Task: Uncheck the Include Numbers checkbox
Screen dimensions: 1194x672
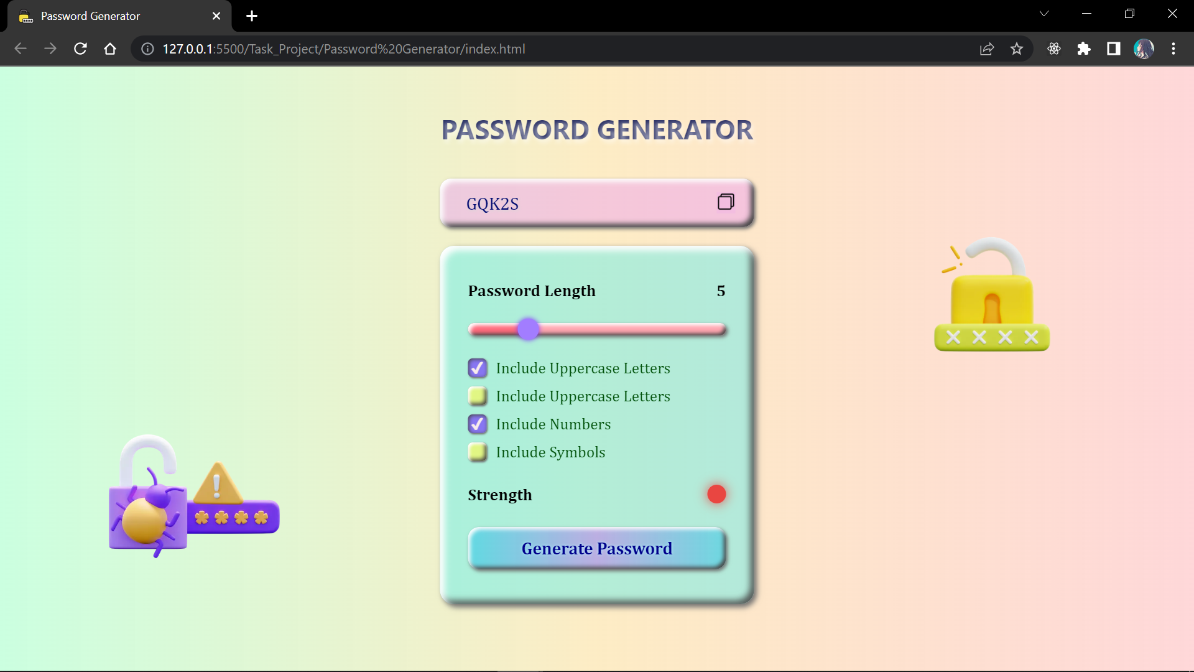Action: [x=477, y=424]
